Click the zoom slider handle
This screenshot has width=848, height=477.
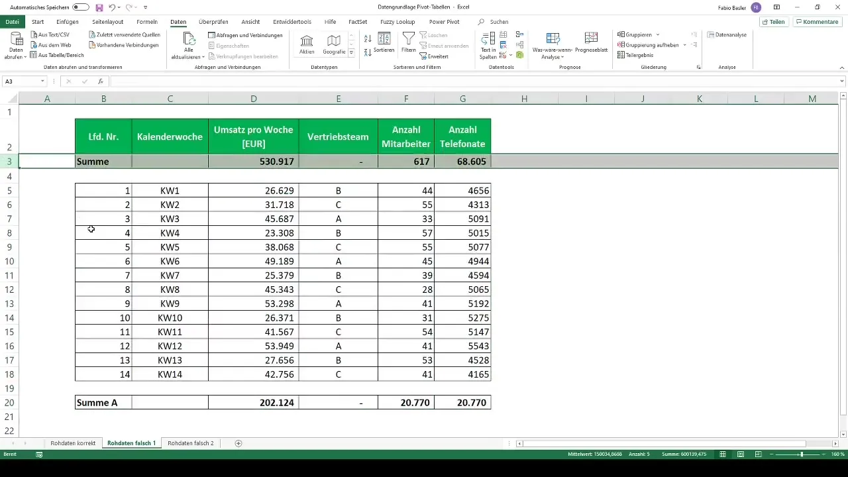802,454
